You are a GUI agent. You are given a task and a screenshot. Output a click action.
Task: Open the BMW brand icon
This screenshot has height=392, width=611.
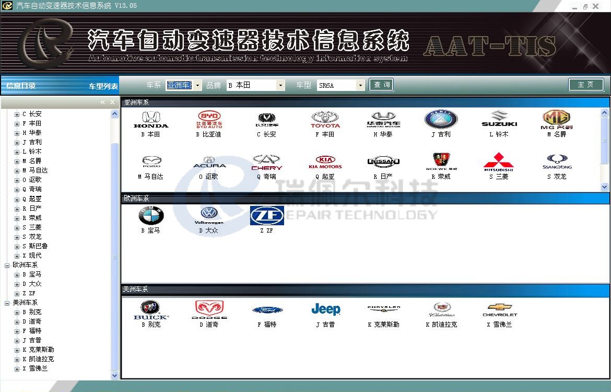pos(151,215)
